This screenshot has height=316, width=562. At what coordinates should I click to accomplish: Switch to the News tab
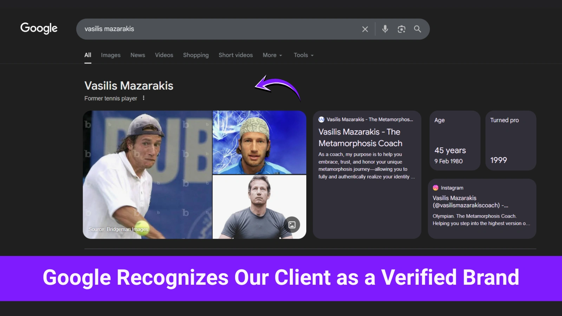[137, 55]
